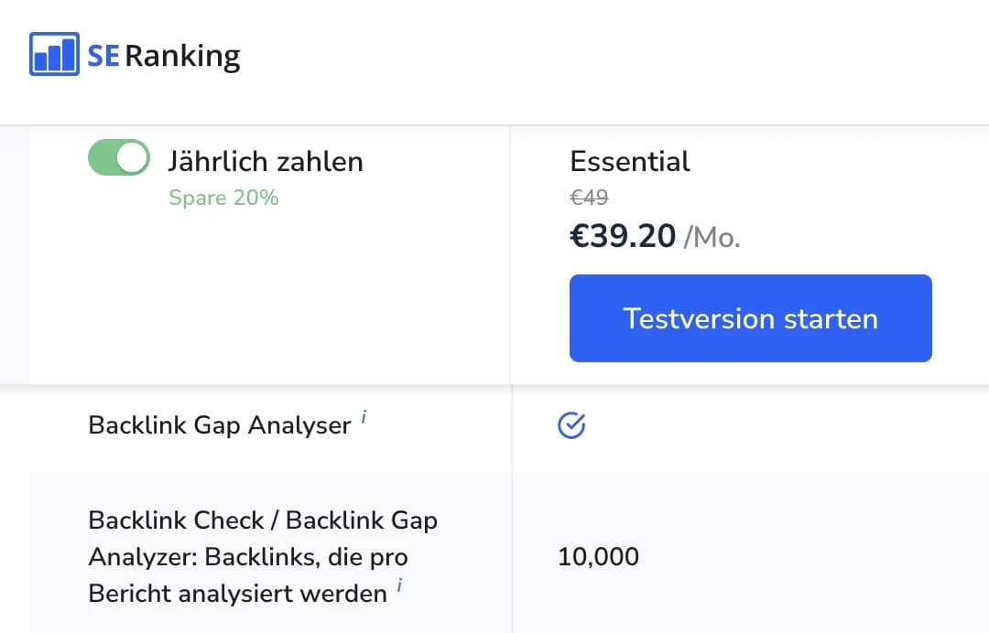The image size is (989, 633).
Task: Select the Essential plan heading
Action: pos(630,161)
